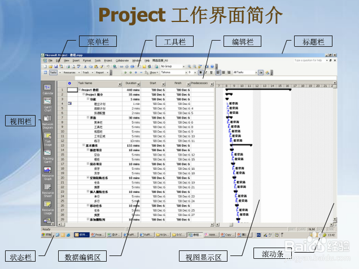Image resolution: width=359 pixels, height=269 pixels.
Task: Open Task Name column filter arrow
Action: 120,84
